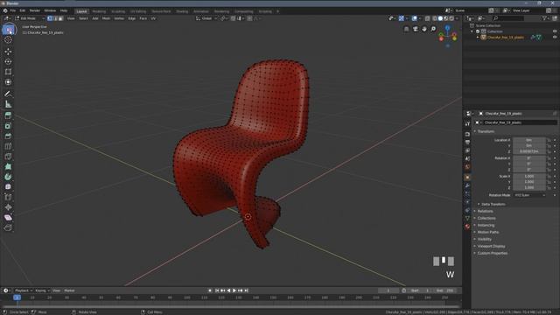Screen dimensions: 560x315
Task: Jump to the timeline start frame
Action: (217, 290)
